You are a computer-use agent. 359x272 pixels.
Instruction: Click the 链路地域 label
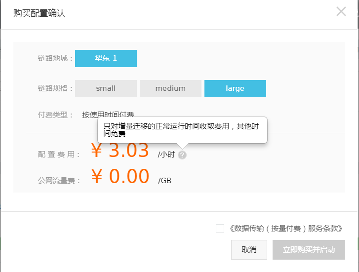coord(55,58)
